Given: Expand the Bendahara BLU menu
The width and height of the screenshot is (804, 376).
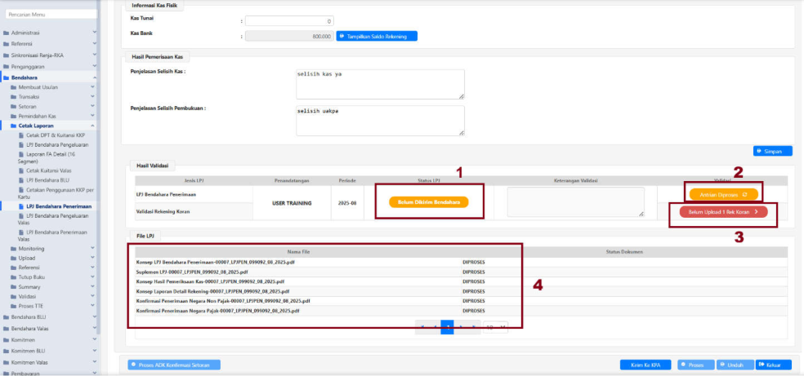Looking at the screenshot, I should click(x=94, y=316).
